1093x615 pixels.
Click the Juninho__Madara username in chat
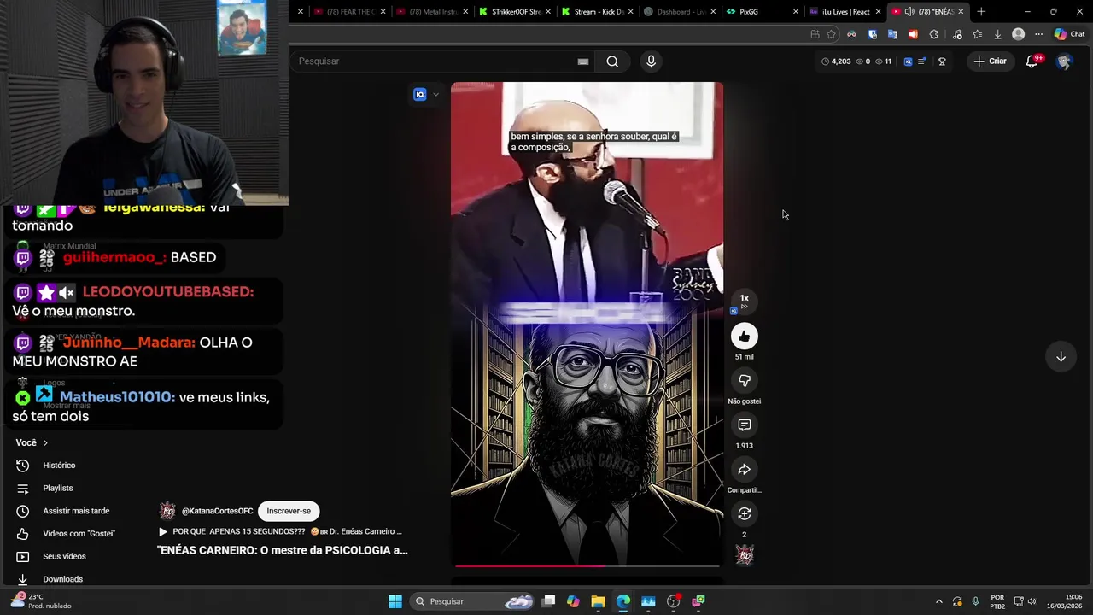tap(129, 343)
